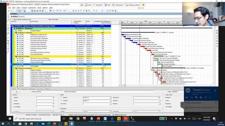Sort by Activity ID column header
Screen dimensions: 225x126
20,22
